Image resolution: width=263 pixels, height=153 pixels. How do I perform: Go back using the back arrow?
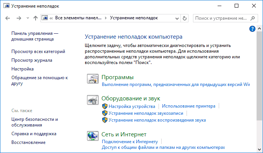8,18
